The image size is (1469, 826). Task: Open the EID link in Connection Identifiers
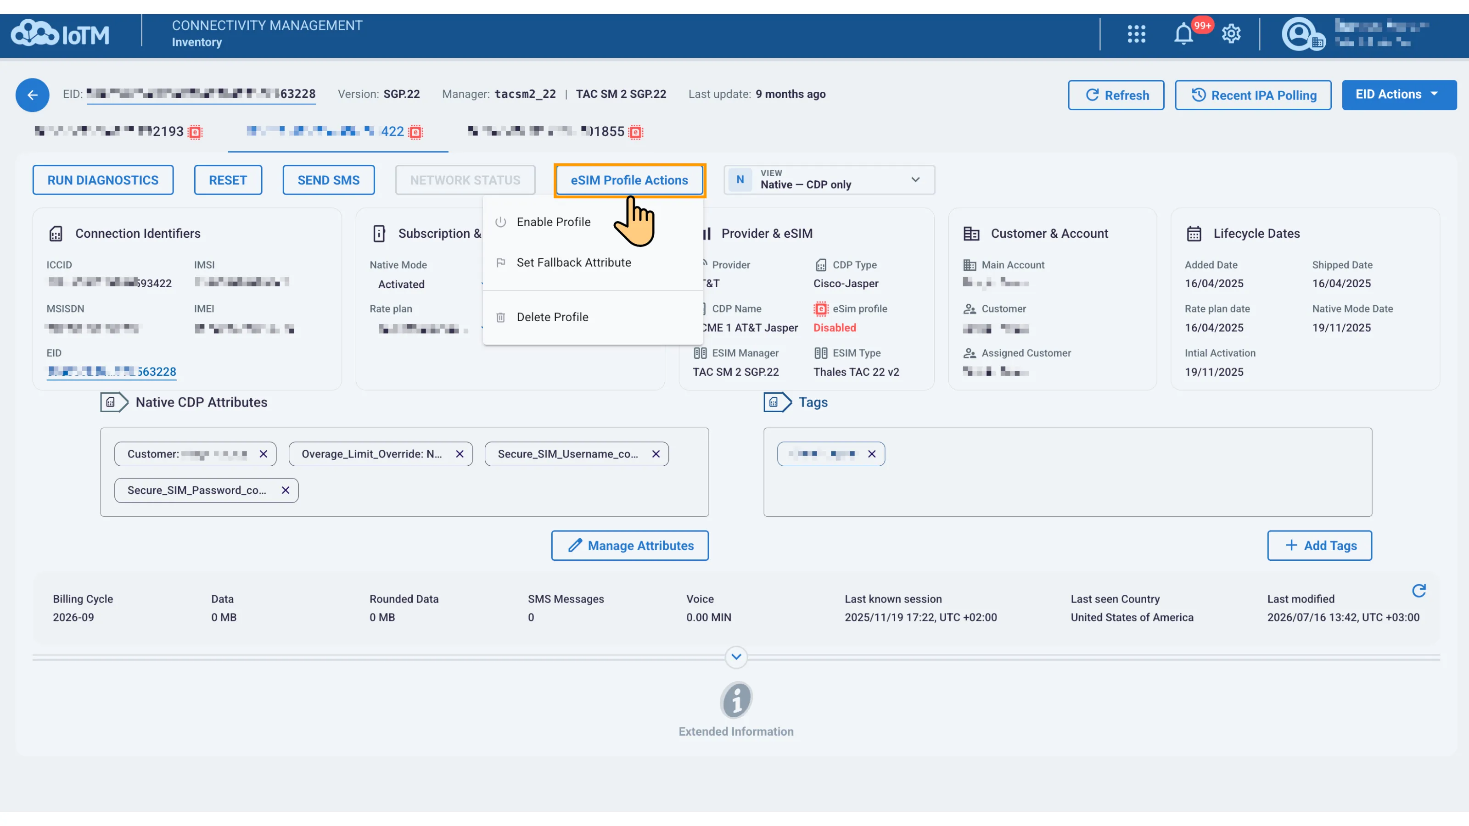click(x=111, y=372)
